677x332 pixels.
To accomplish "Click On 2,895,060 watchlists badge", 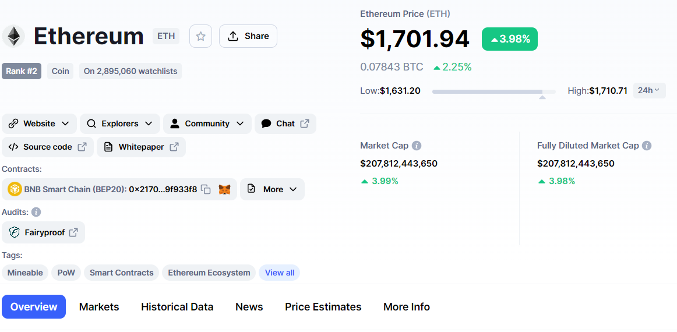I will (131, 71).
